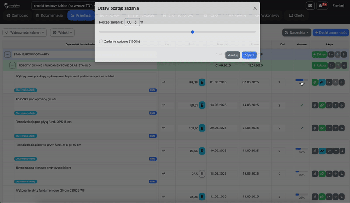
Task: Click Anuluj in the progress dialog
Action: tap(233, 55)
